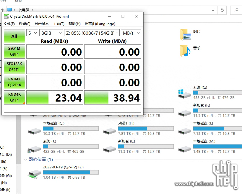Screen dimensions: 242x194
Task: Click the CrystalDiskMark app icon in title bar
Action: point(6,16)
